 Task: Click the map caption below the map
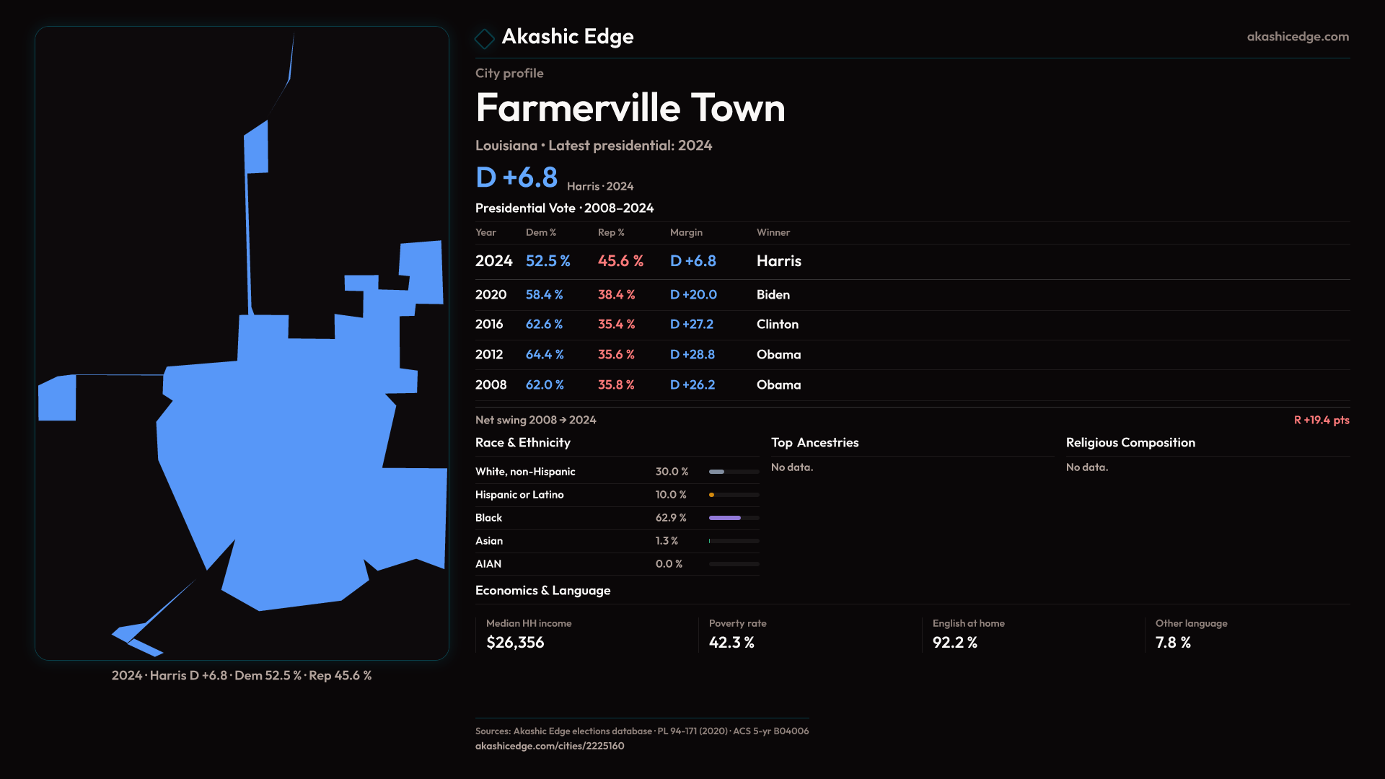point(242,676)
